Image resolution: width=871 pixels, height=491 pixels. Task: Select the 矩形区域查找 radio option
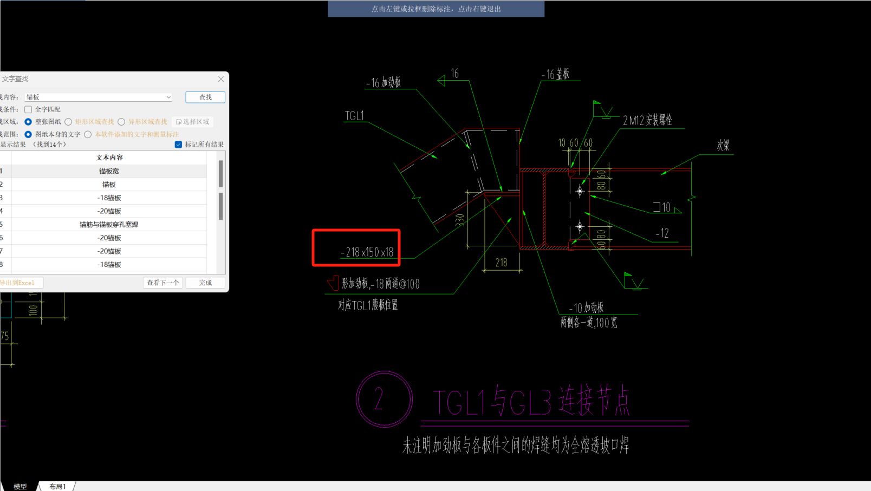[68, 122]
